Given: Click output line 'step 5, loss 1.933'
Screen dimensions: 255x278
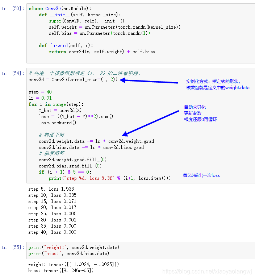Looking at the screenshot, I should coord(51,189).
